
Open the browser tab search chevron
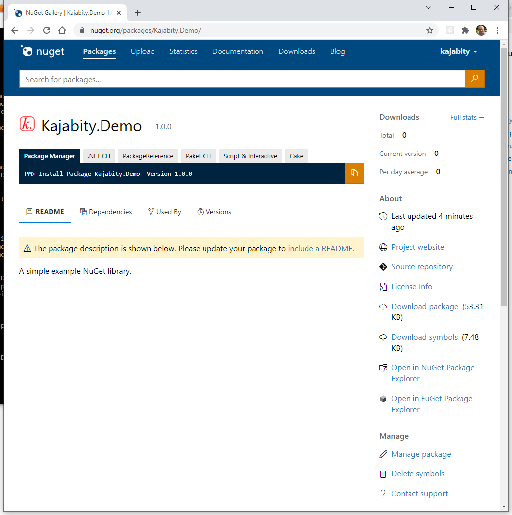428,7
